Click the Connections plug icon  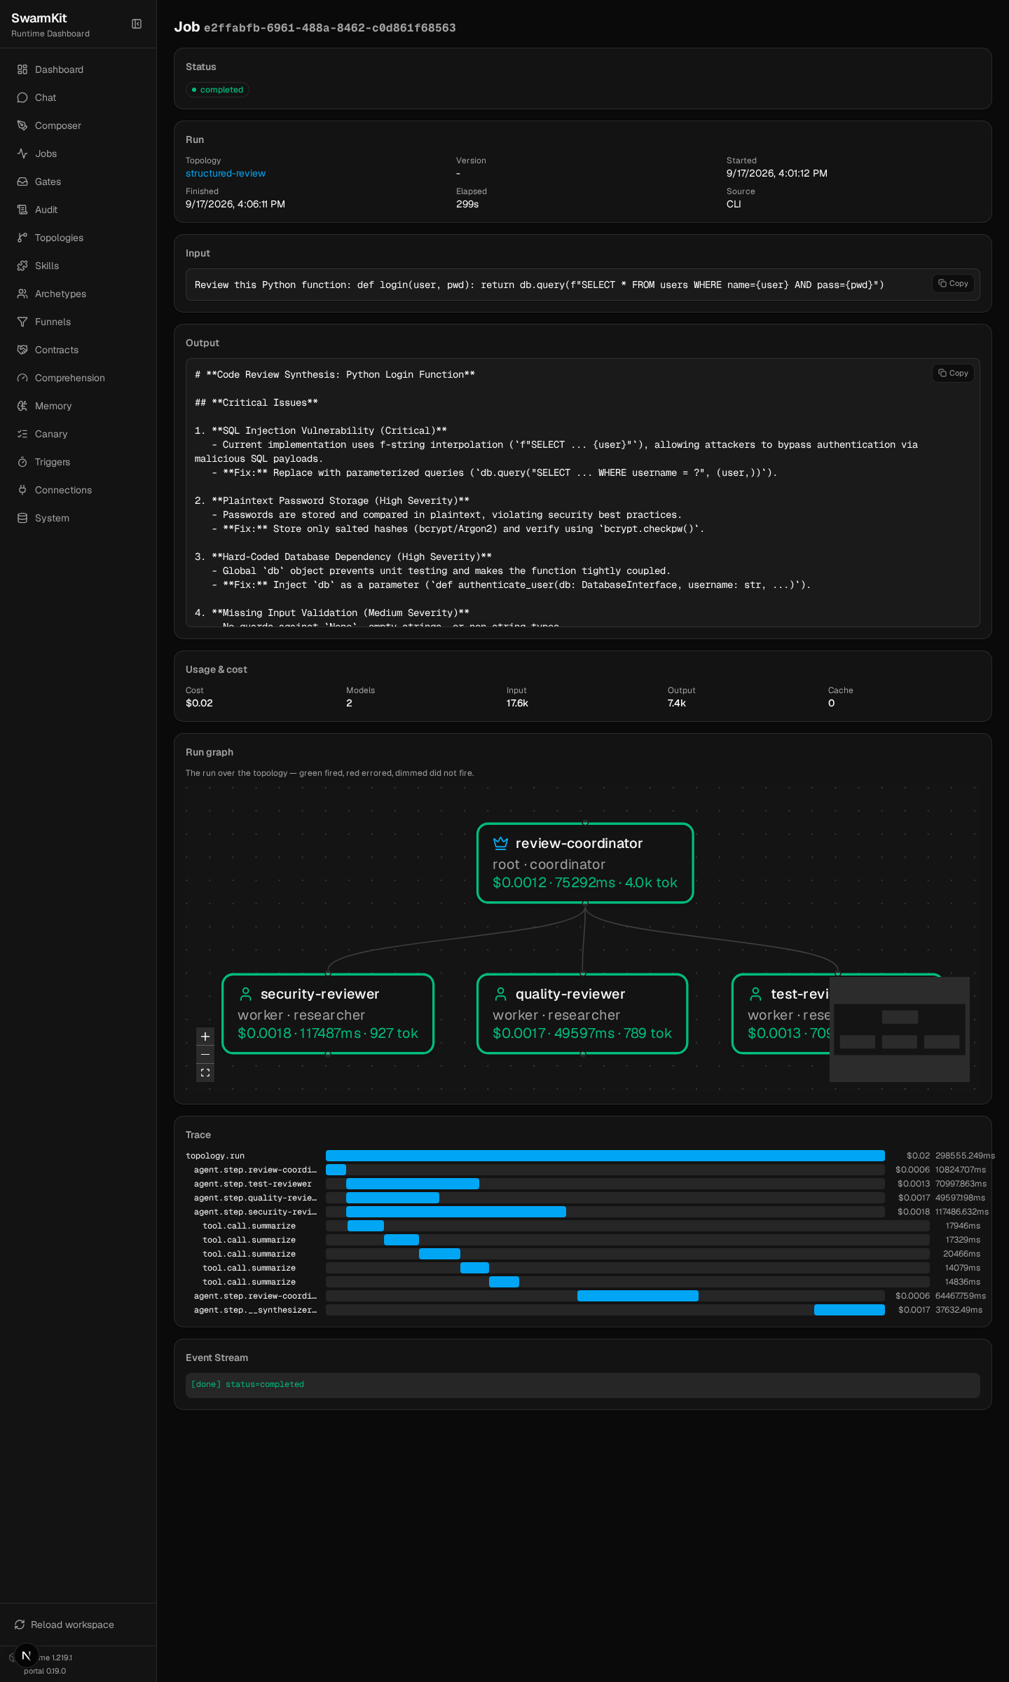click(22, 490)
